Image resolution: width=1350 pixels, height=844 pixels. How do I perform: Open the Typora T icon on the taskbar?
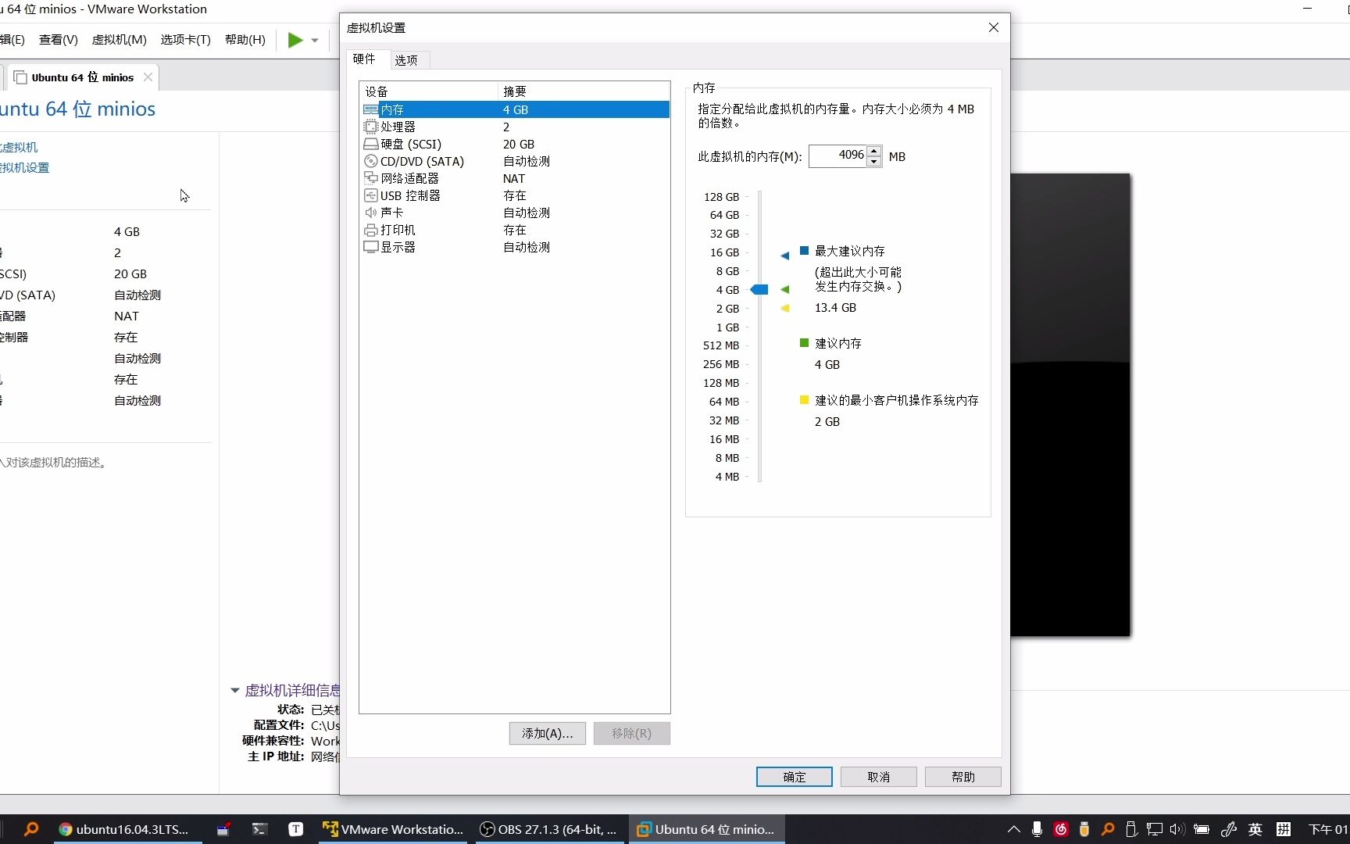click(296, 829)
